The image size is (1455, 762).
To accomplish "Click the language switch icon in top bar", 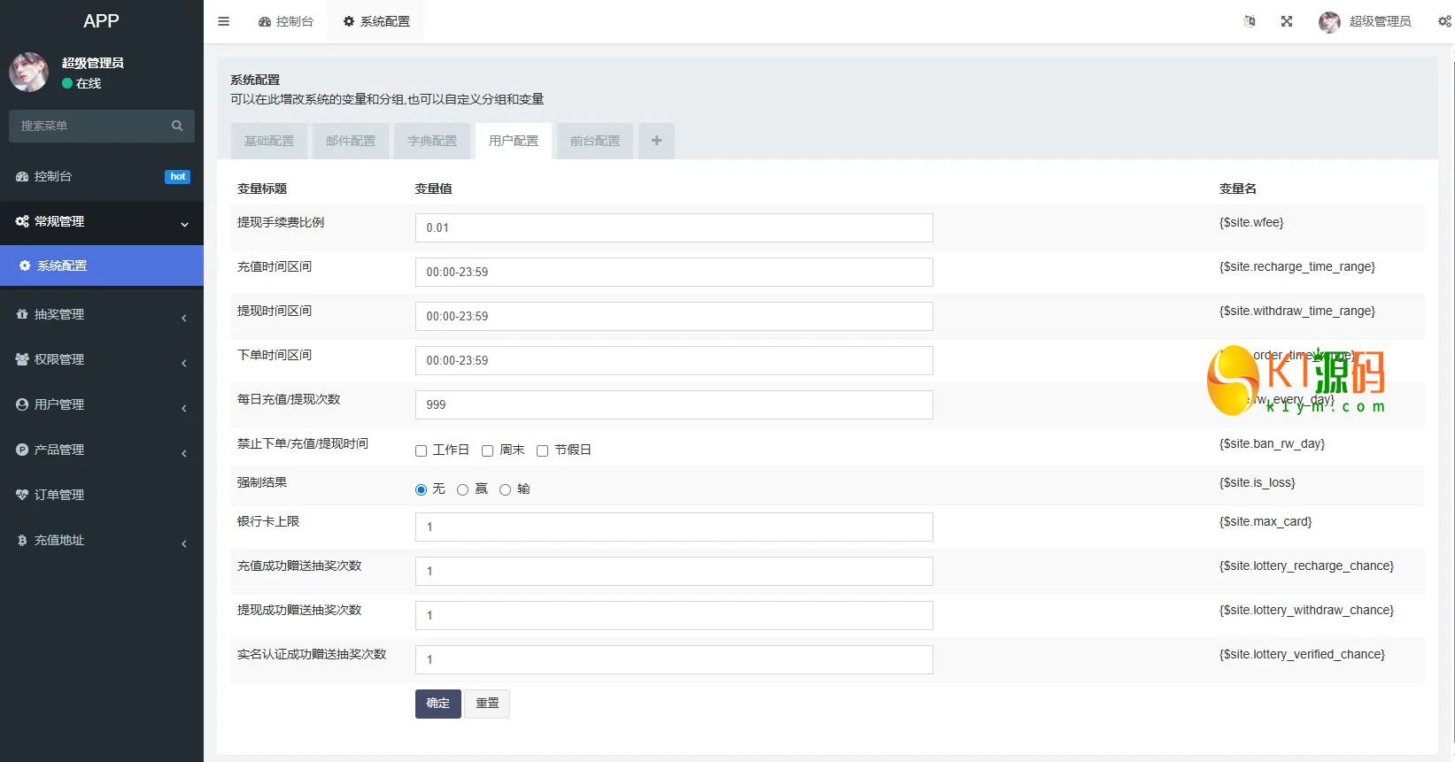I will (x=1250, y=21).
